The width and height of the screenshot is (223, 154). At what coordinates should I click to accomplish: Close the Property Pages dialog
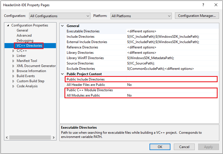pyautogui.click(x=216, y=5)
